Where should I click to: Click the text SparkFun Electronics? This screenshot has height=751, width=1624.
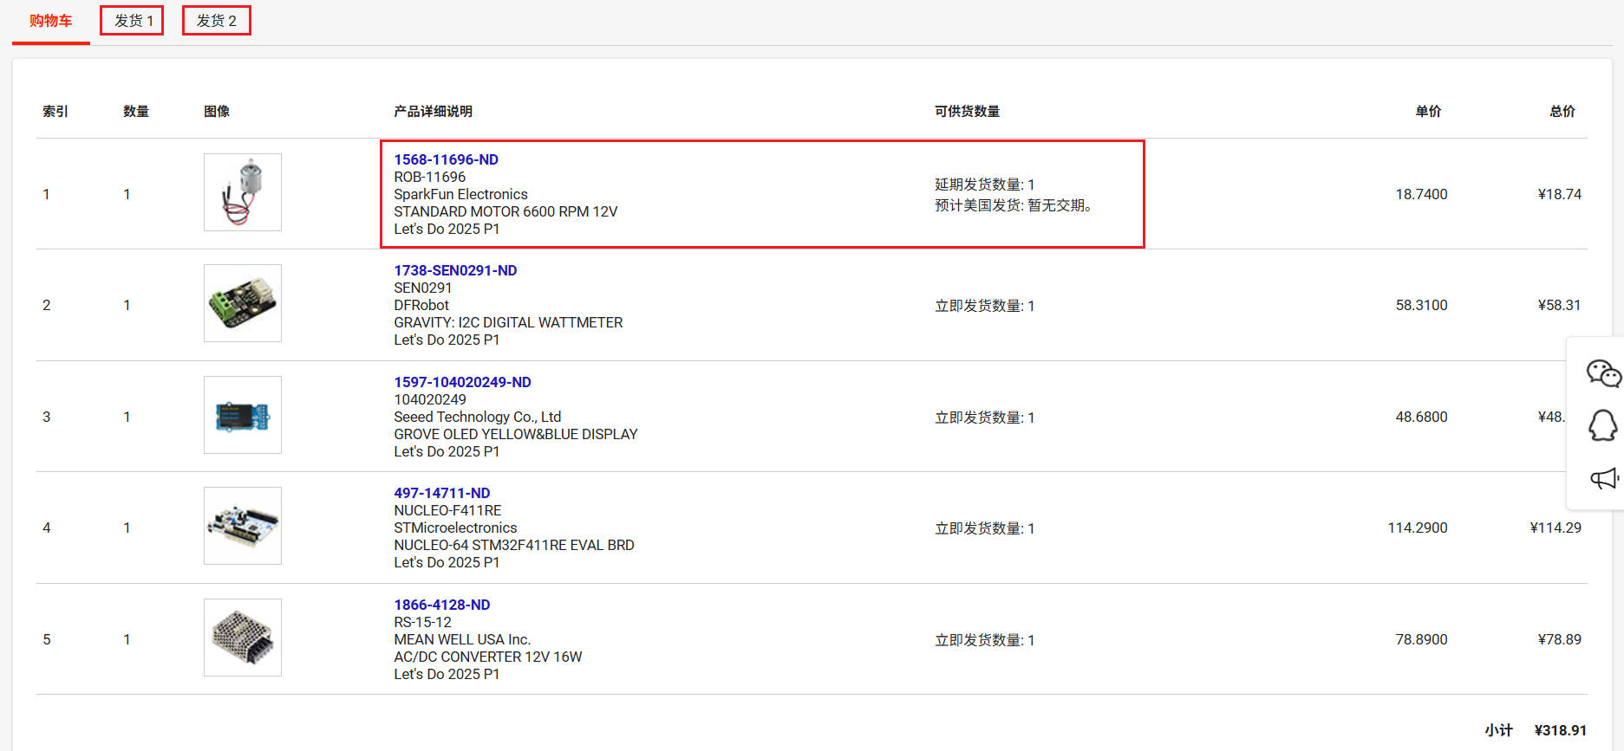(460, 194)
